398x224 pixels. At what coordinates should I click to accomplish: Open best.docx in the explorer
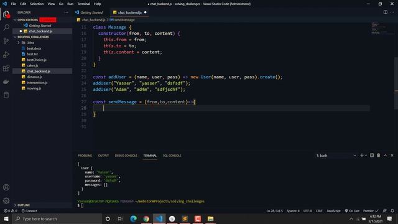click(34, 49)
